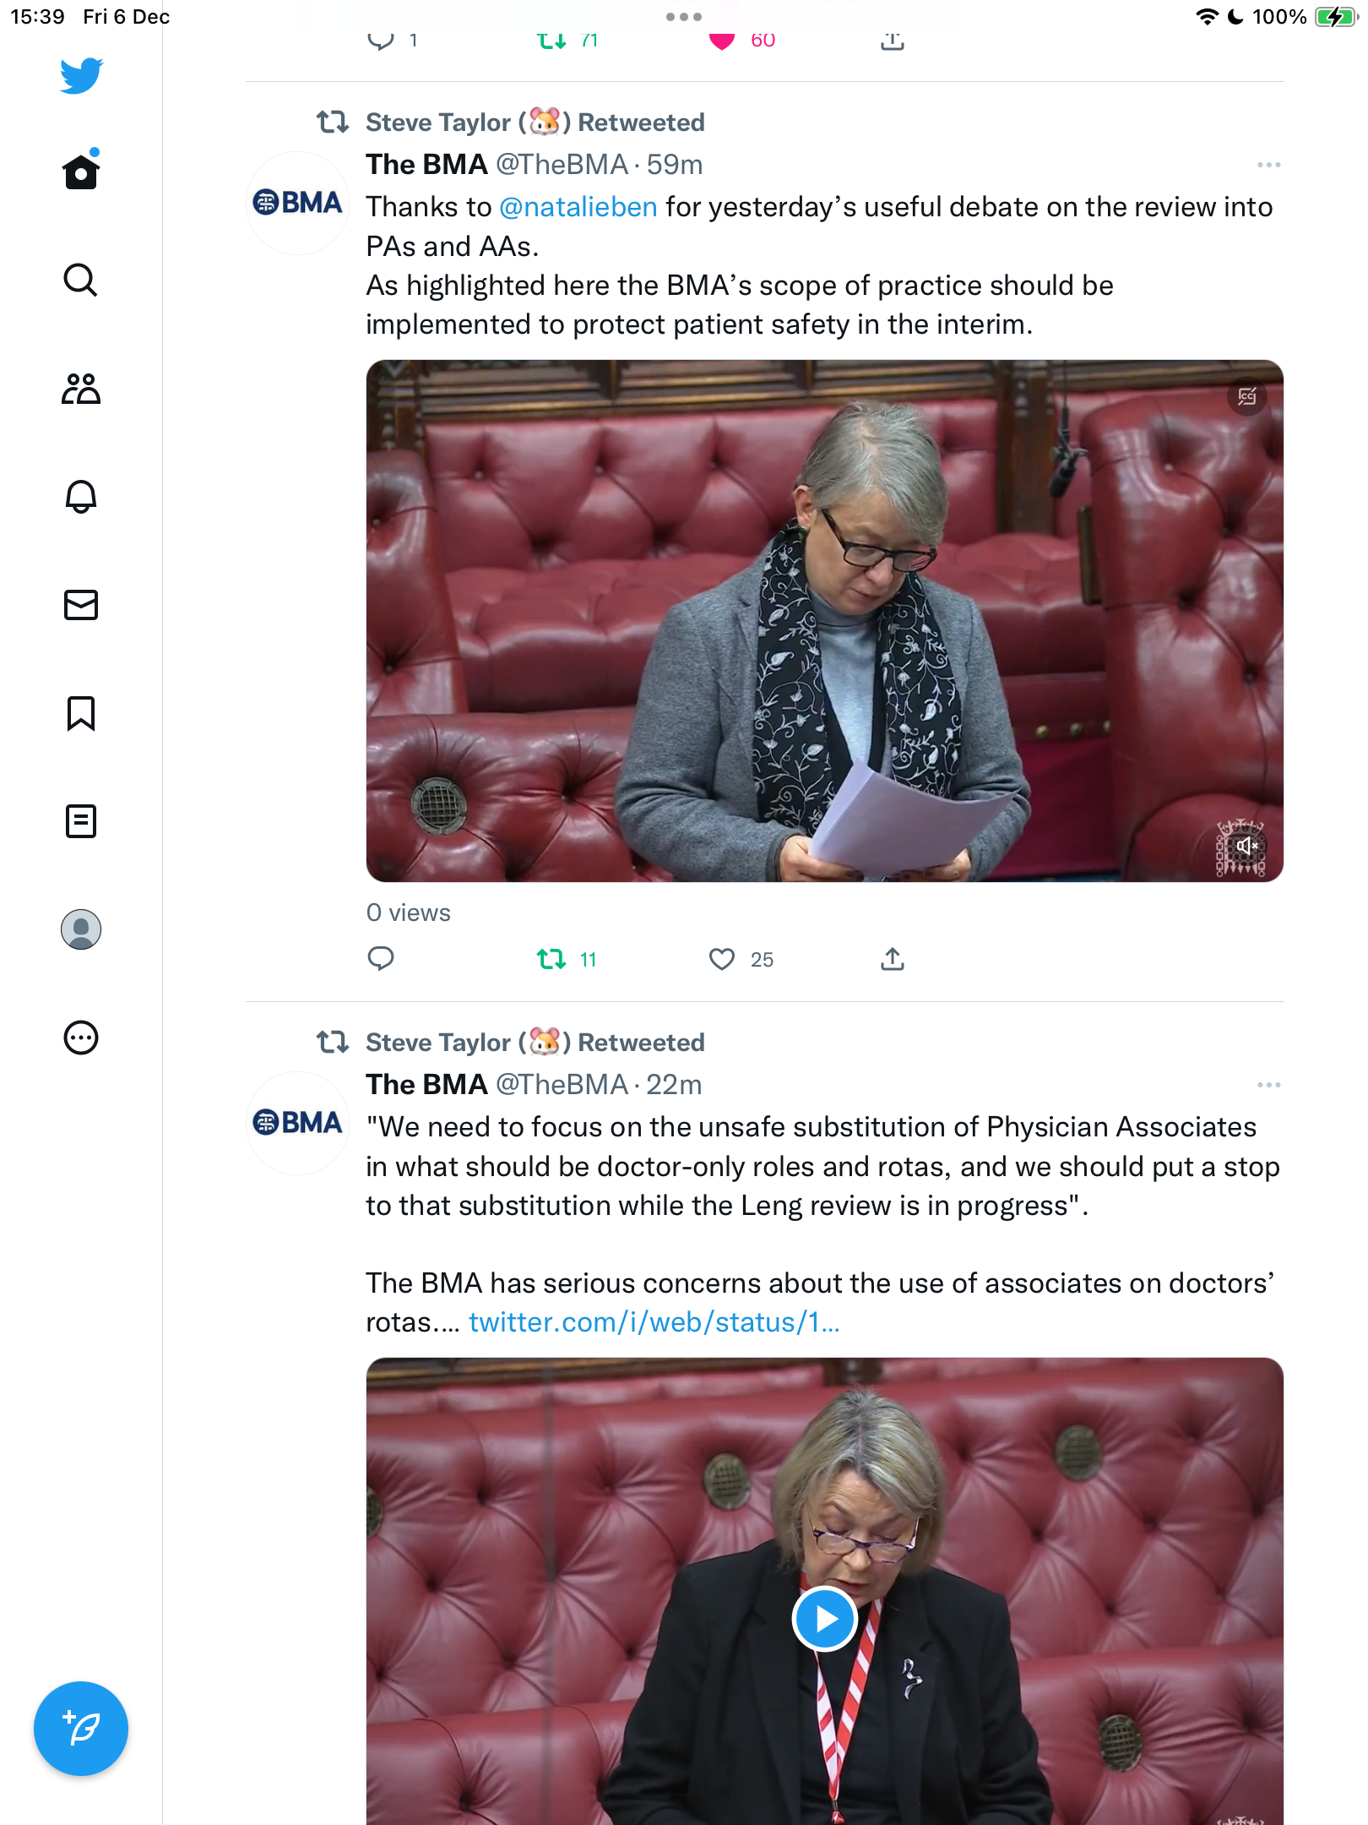Open Bookmarks icon in sidebar
The height and width of the screenshot is (1825, 1368).
(x=81, y=713)
